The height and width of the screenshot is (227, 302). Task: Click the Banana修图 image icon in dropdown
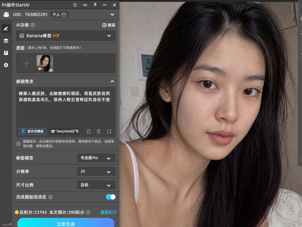(22, 36)
